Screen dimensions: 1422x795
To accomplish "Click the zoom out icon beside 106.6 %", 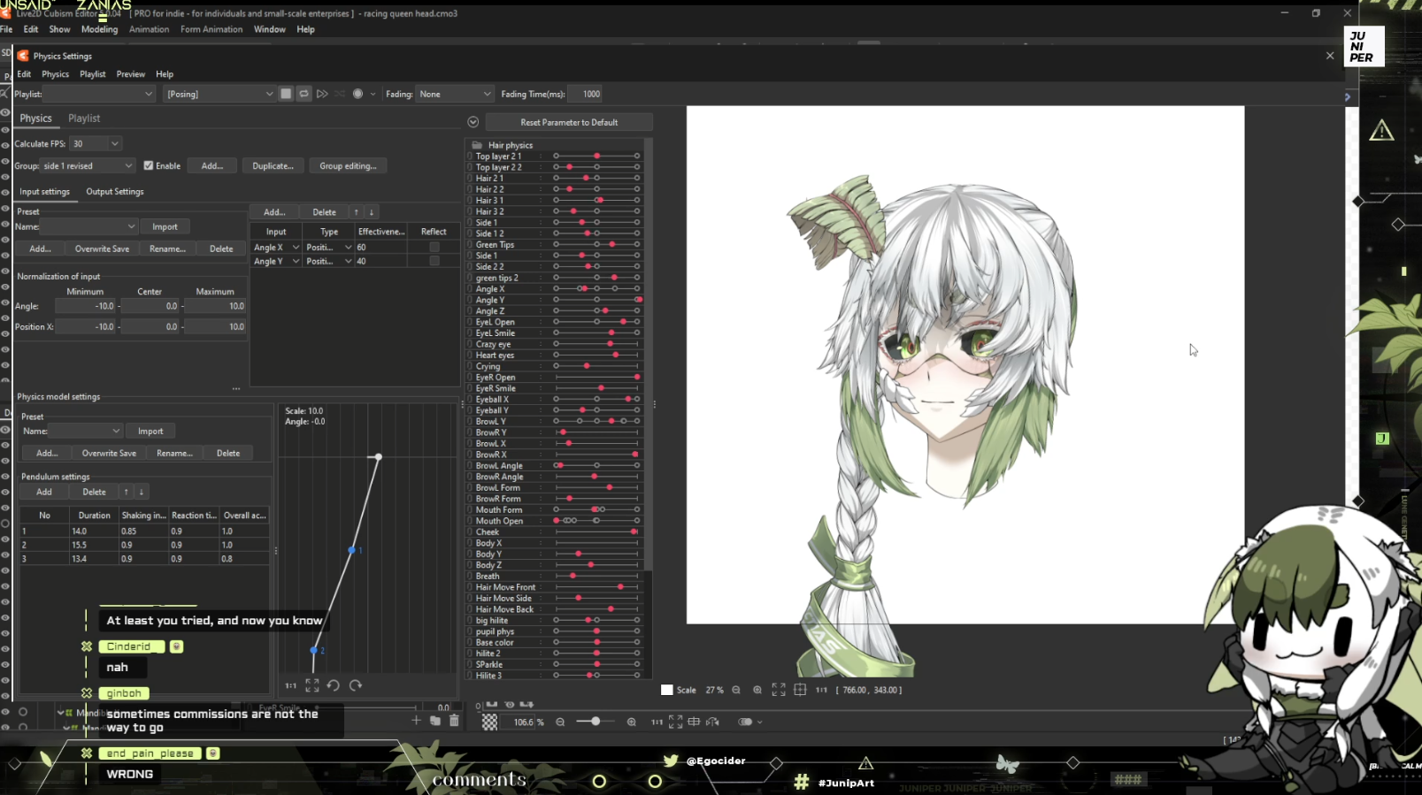I will (560, 722).
